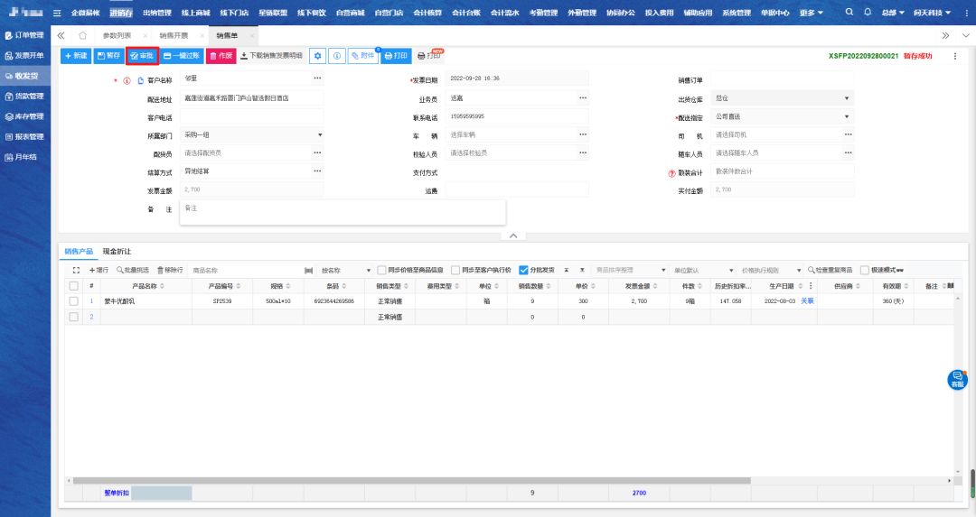
Task: Collapse the form with the chevron-up expander
Action: [x=512, y=235]
